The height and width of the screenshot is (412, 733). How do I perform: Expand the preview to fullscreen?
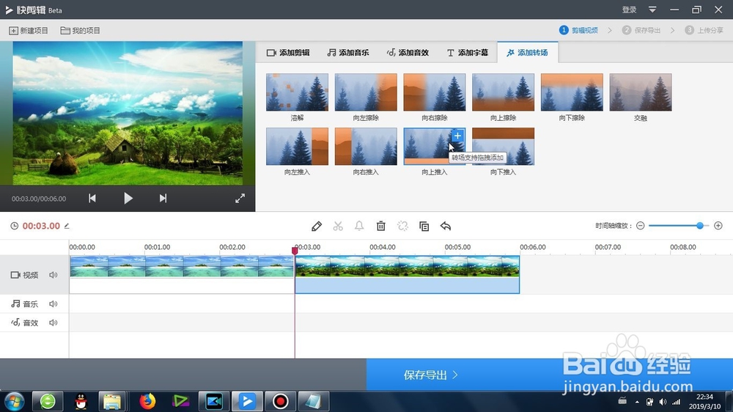240,198
